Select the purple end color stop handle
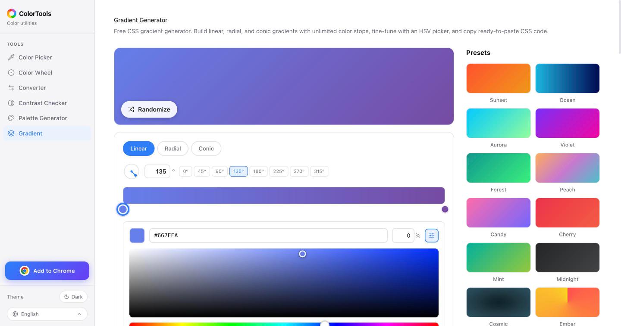The height and width of the screenshot is (326, 621). coord(445,209)
